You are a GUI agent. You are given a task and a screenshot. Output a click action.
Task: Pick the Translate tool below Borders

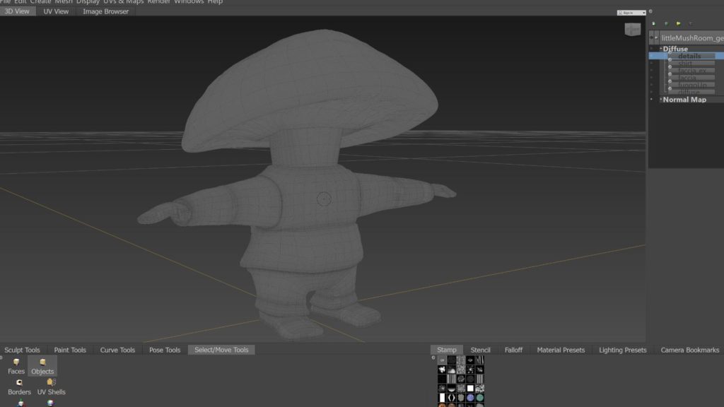[21, 403]
